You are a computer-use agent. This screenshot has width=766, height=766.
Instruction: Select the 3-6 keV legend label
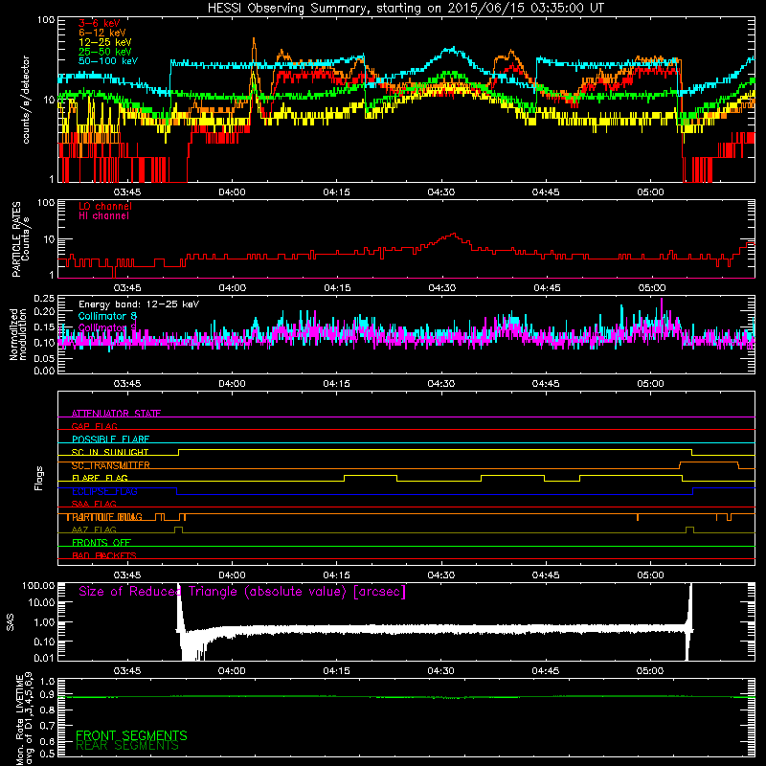[100, 23]
